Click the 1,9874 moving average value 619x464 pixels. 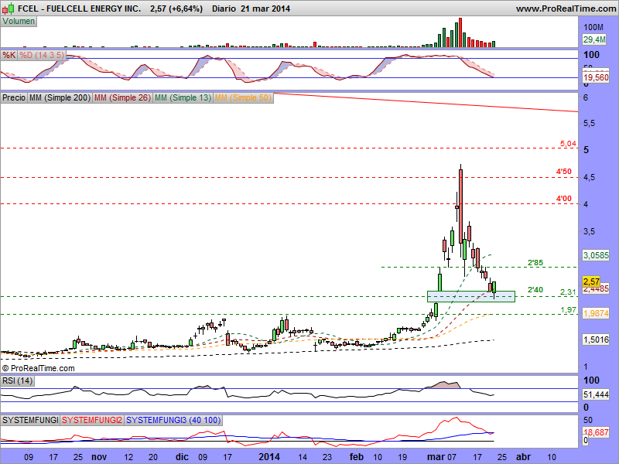coord(596,313)
